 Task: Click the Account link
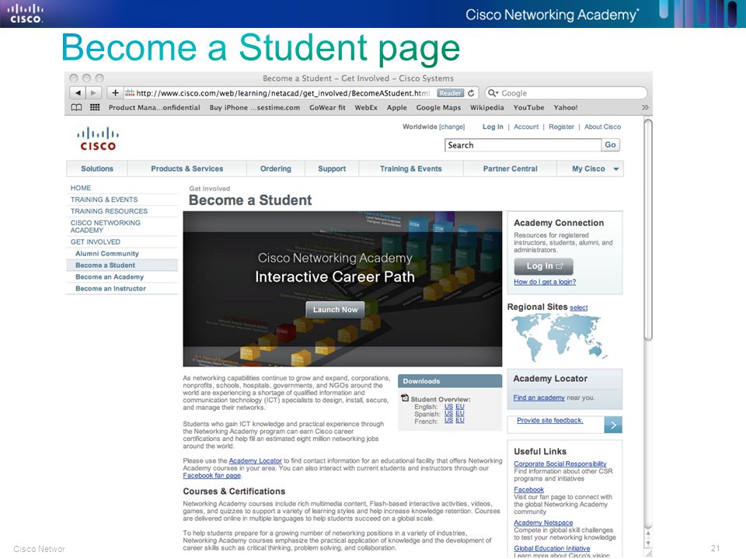[x=526, y=127]
